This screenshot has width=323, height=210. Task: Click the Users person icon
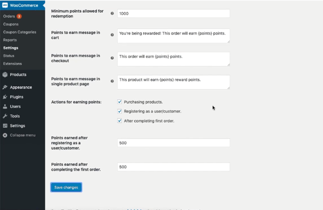coord(5,106)
